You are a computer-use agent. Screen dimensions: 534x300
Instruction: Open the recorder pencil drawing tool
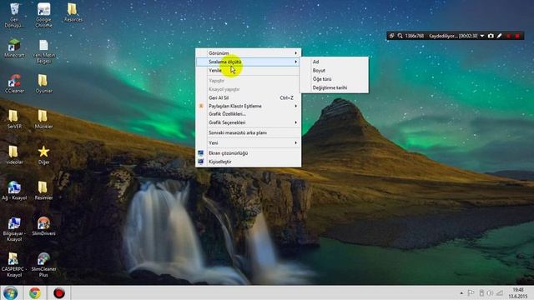point(499,36)
